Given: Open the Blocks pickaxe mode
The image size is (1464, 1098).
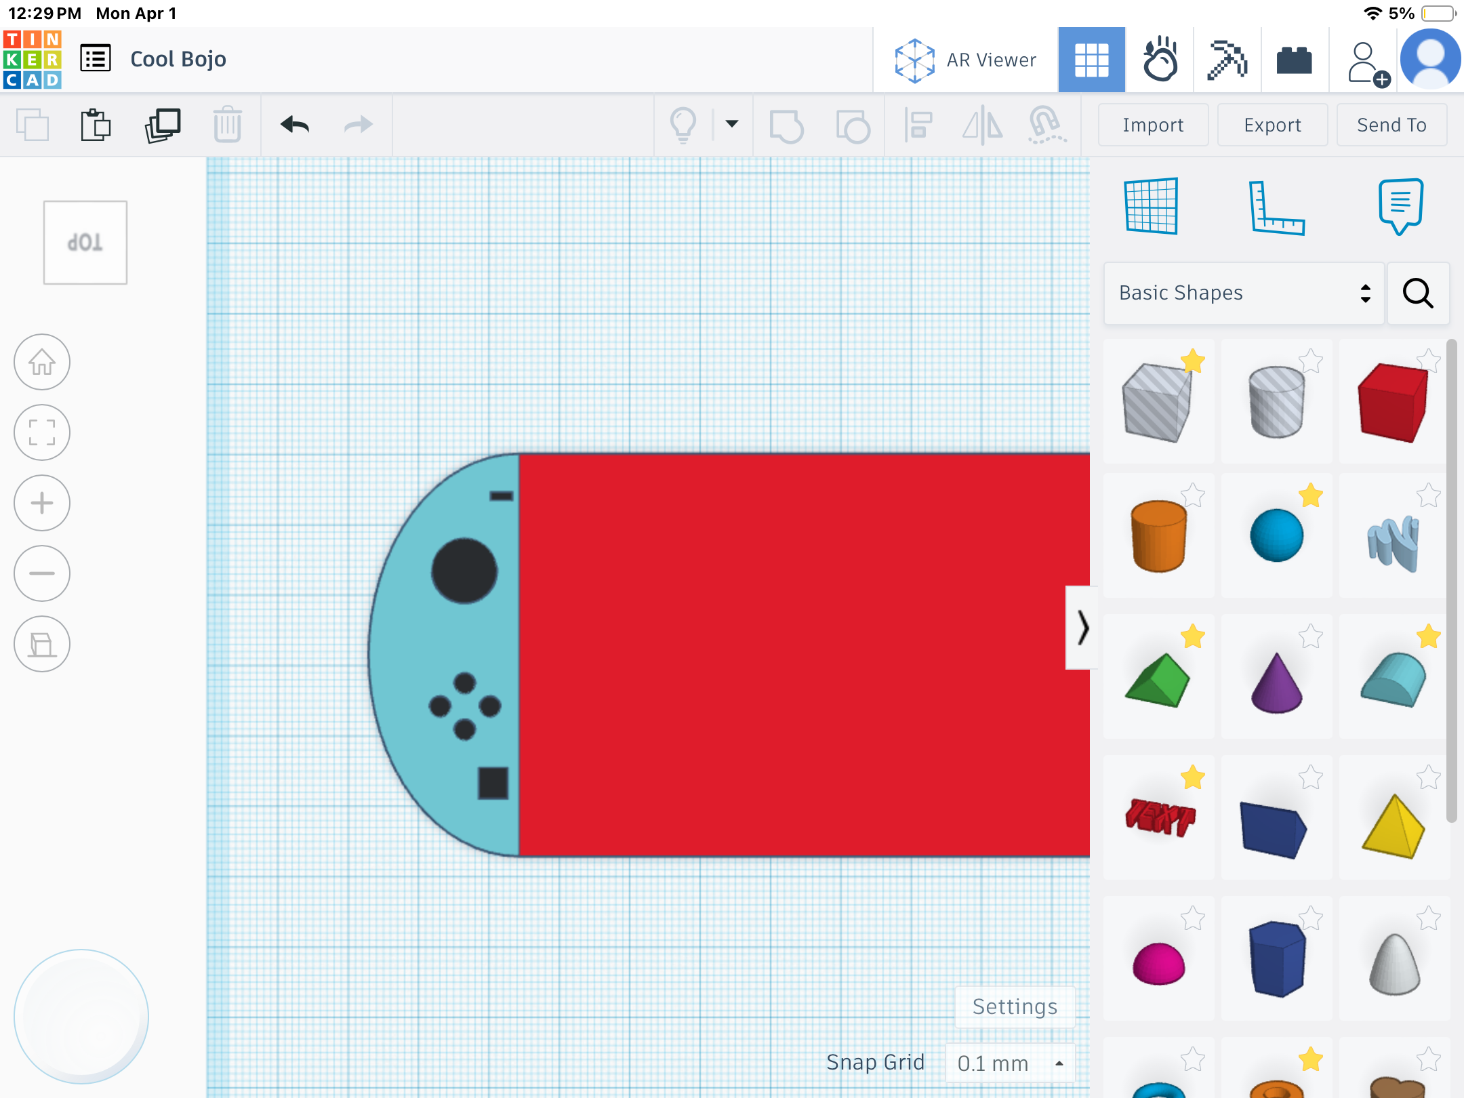Looking at the screenshot, I should click(1227, 60).
